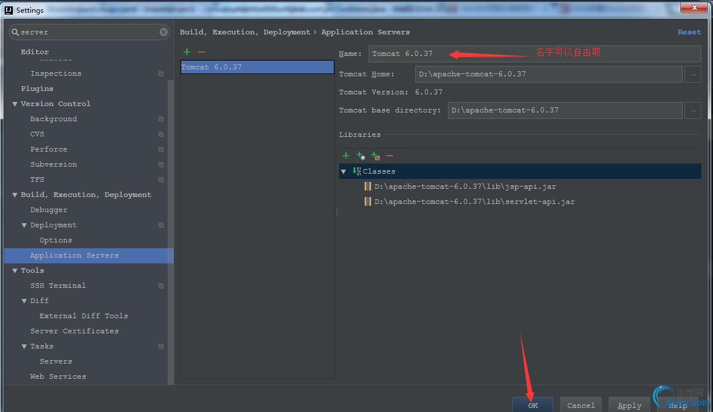Viewport: 713px width, 412px height.
Task: Select Perforce settings
Action: pos(49,149)
